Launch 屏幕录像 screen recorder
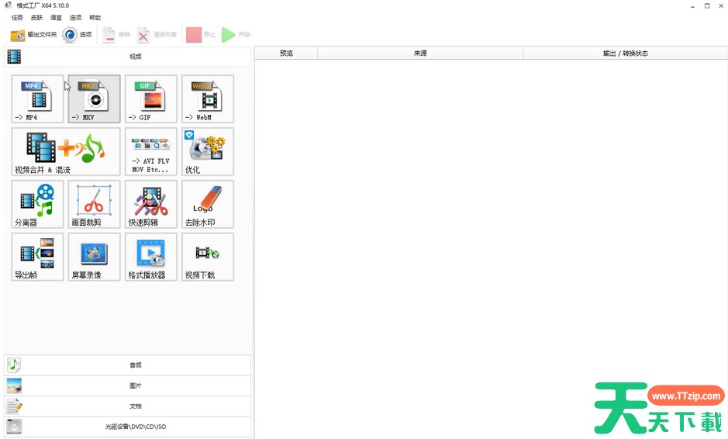Screen dimensions: 728x439 point(94,257)
